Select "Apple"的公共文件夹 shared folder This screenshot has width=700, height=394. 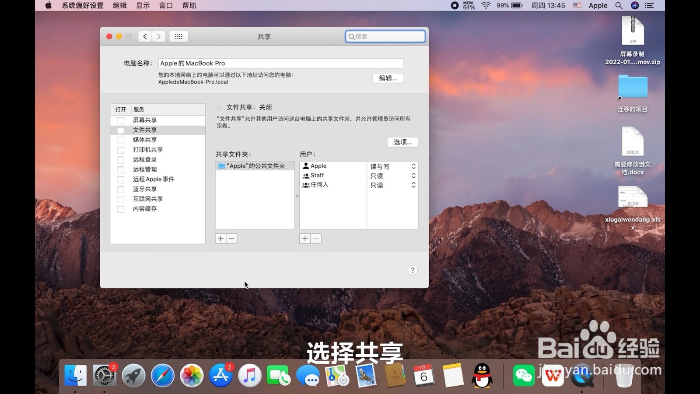pyautogui.click(x=255, y=166)
